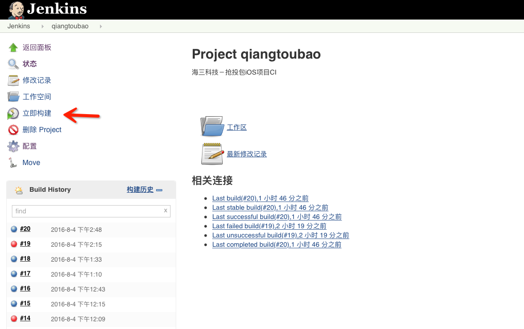Viewport: 524px width, 329px height.
Task: Open the Last build (#20) link
Action: point(260,198)
